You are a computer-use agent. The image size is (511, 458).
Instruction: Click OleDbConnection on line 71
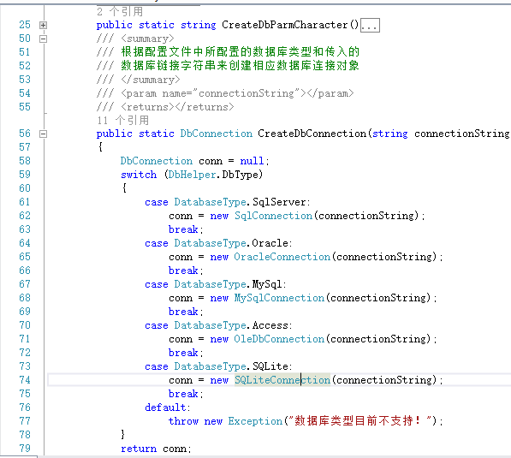(x=279, y=339)
